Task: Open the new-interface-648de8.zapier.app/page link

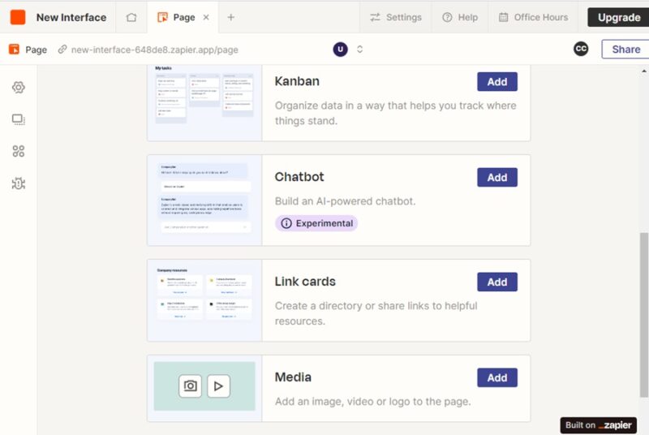Action: (154, 50)
